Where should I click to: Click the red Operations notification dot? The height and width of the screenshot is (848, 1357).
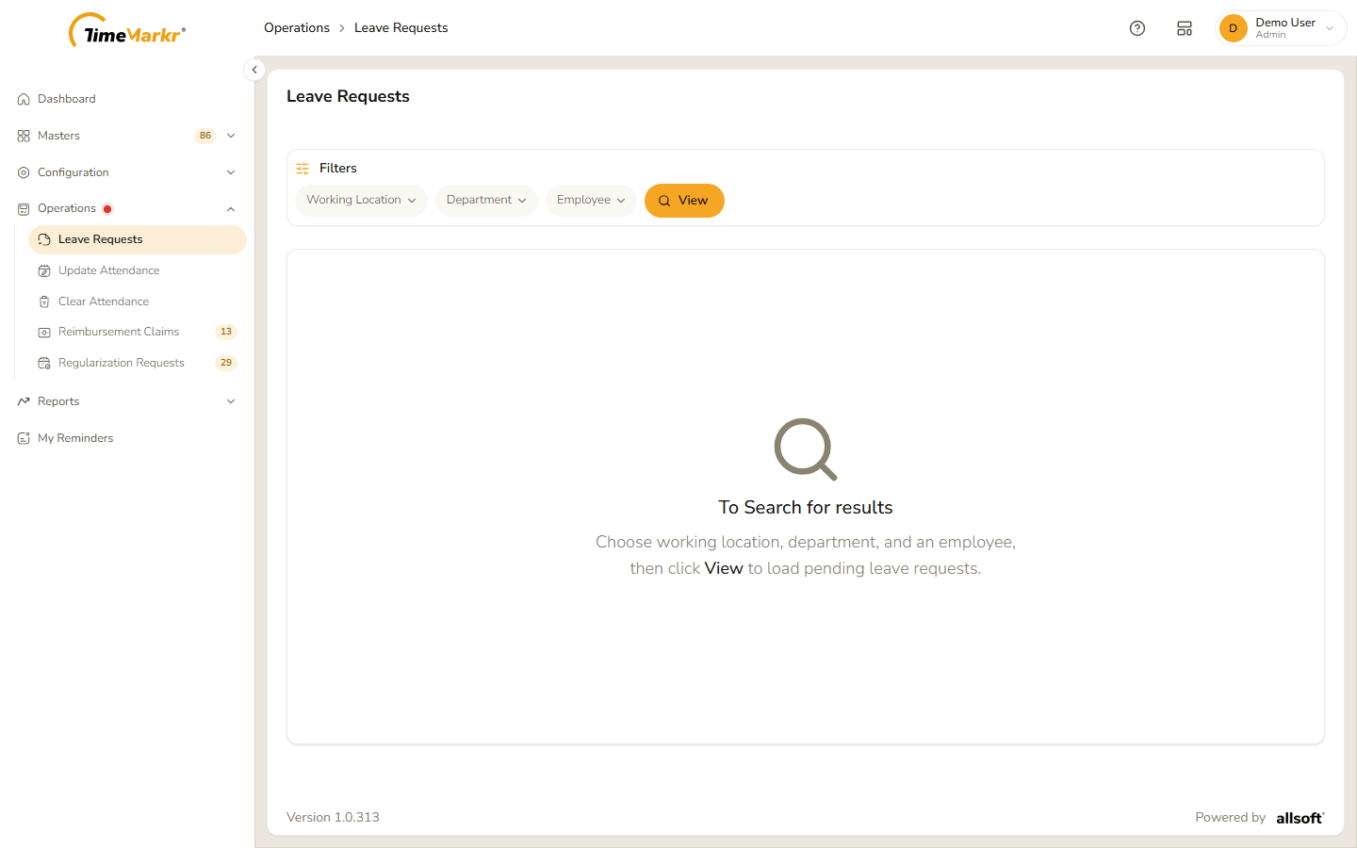(x=107, y=209)
